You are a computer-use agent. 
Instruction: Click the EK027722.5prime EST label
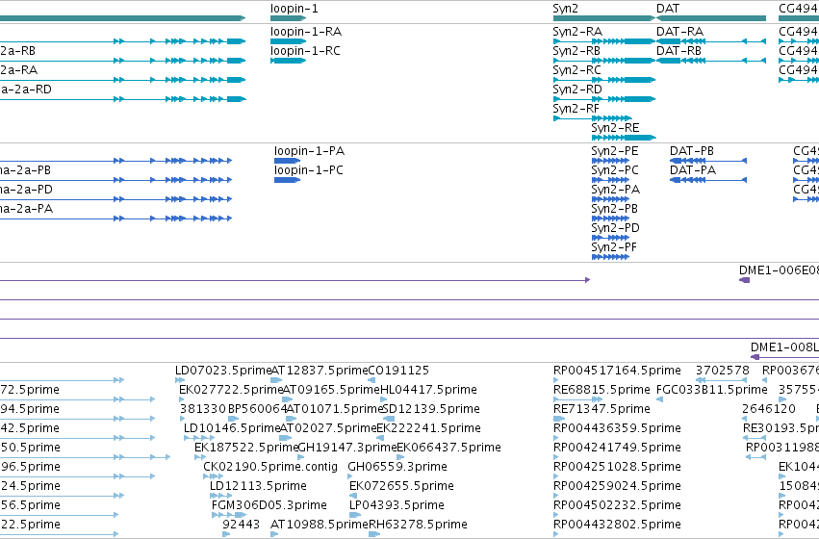click(x=231, y=390)
